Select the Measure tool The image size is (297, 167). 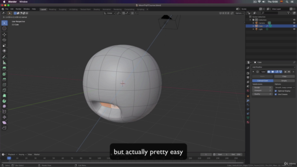pos(4,63)
